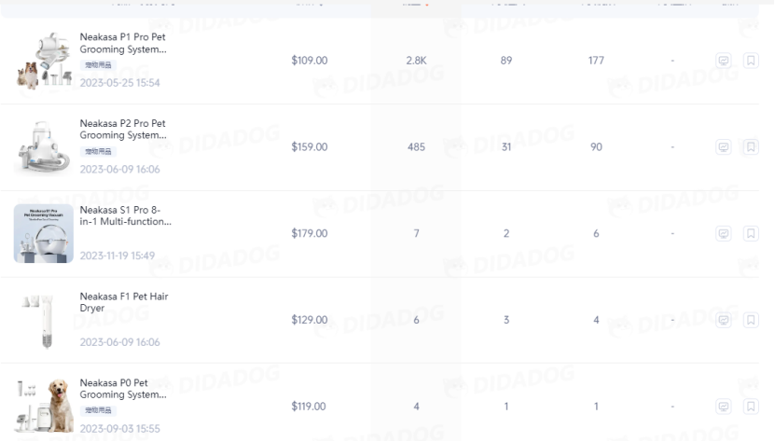Image resolution: width=775 pixels, height=442 pixels.
Task: Bookmark the Neakasa P2 Pro product
Action: [x=751, y=147]
